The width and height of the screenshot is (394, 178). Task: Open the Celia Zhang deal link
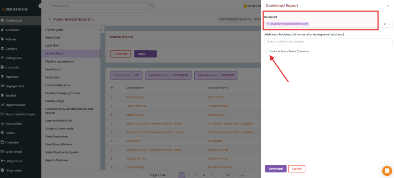click(x=135, y=167)
